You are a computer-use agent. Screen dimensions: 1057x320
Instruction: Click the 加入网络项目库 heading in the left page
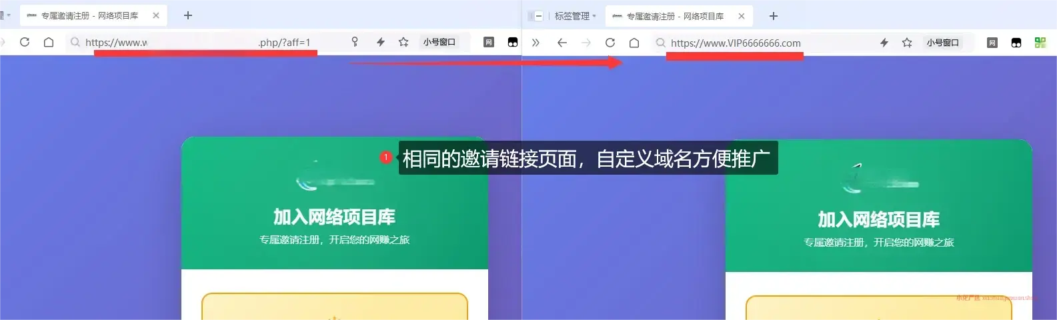coord(334,217)
